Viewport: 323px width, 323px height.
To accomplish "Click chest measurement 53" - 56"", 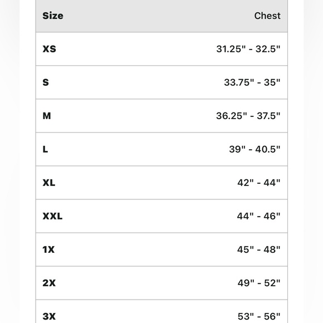I will click(x=259, y=316).
